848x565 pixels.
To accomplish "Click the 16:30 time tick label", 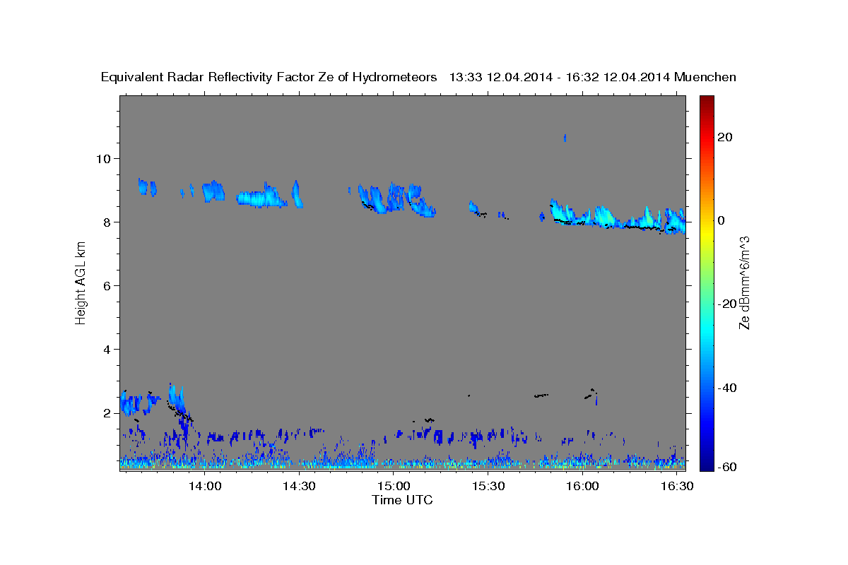I will pyautogui.click(x=676, y=487).
